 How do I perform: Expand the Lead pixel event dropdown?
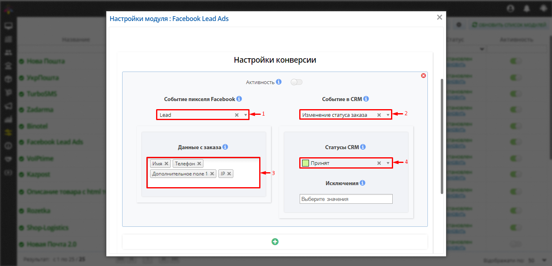245,115
